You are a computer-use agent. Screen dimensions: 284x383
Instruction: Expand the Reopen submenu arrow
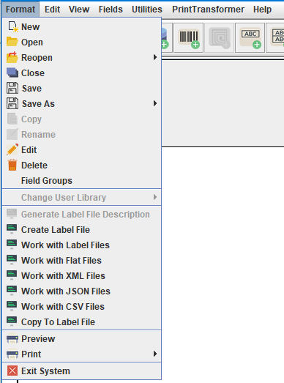[155, 57]
